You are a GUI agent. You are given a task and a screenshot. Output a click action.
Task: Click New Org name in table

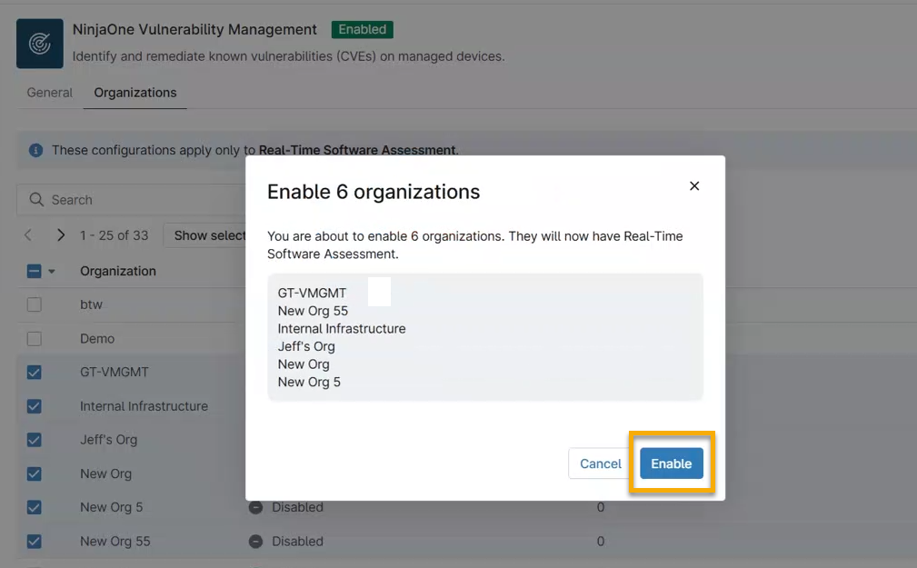point(105,473)
